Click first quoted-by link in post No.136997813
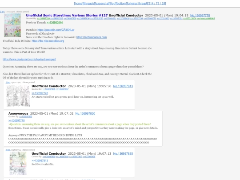 [x=49, y=89]
